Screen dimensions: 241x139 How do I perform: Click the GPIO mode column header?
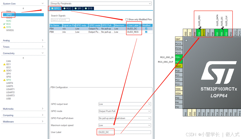(95, 25)
